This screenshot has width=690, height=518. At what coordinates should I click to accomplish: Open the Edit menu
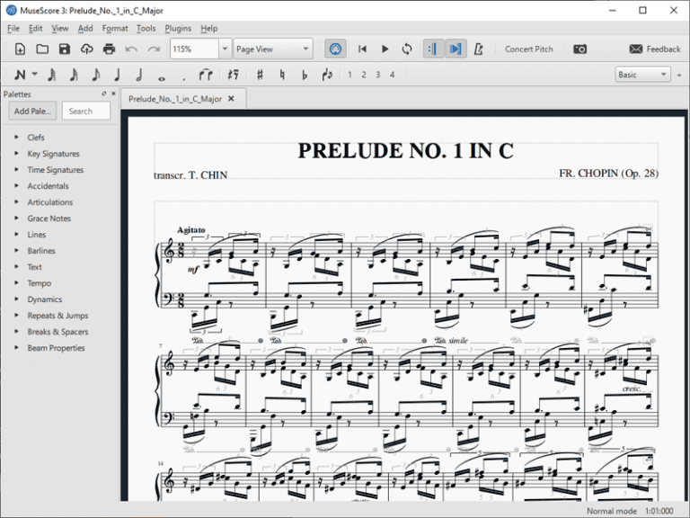(x=36, y=28)
